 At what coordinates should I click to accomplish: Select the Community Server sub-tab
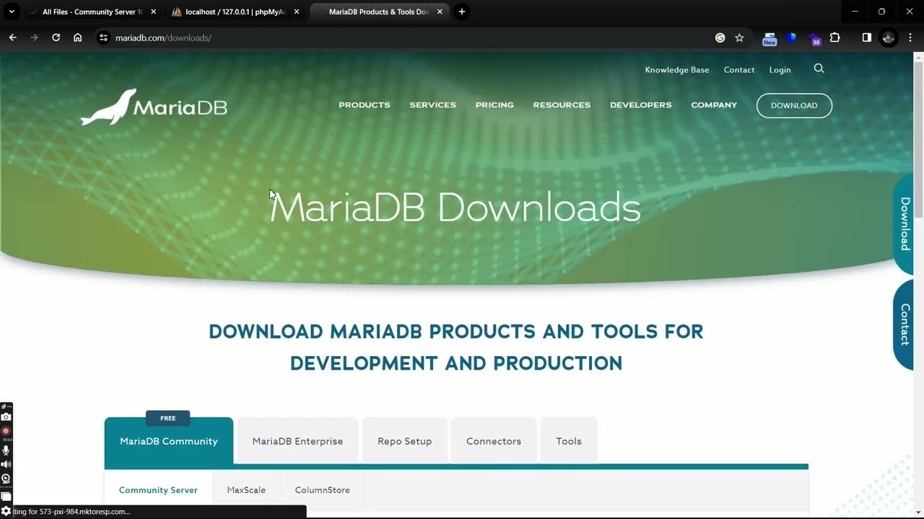[158, 490]
